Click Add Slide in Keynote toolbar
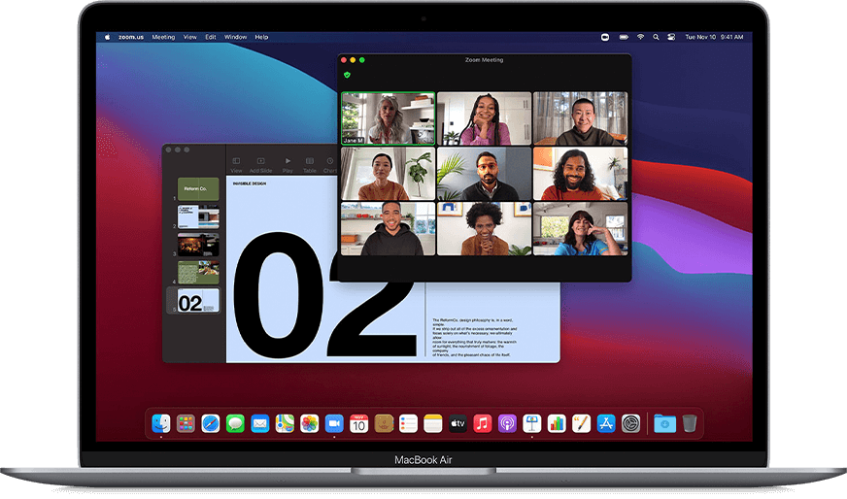 tap(261, 165)
